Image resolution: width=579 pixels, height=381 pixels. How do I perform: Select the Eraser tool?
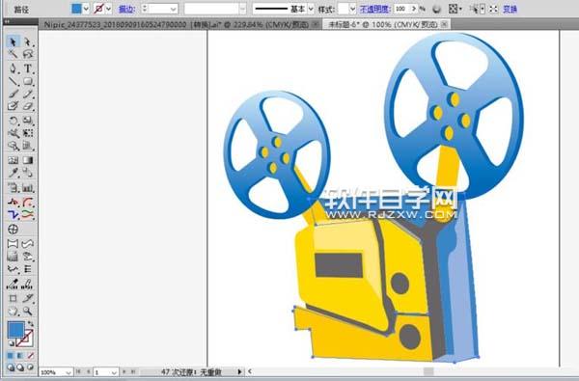coord(28,106)
